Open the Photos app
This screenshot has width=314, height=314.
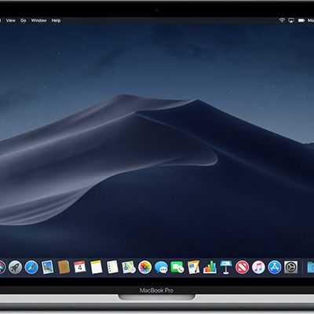point(145,268)
